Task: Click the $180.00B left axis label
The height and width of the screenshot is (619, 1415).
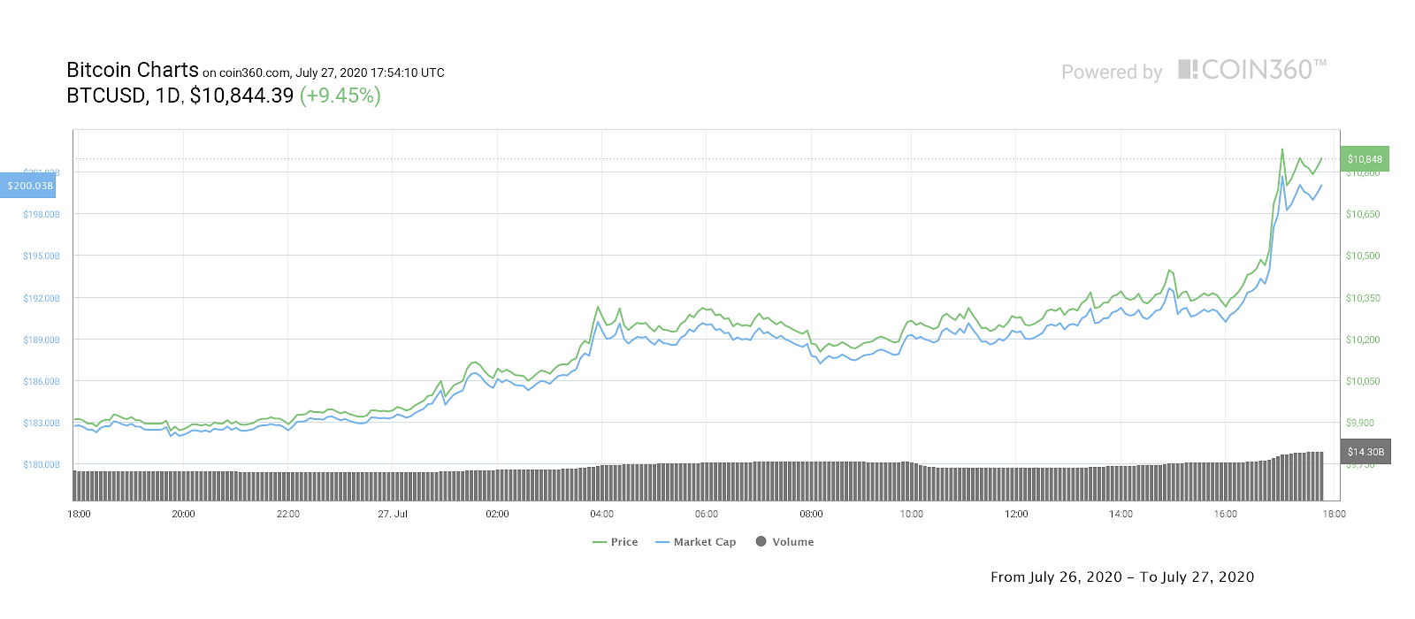Action: [42, 464]
